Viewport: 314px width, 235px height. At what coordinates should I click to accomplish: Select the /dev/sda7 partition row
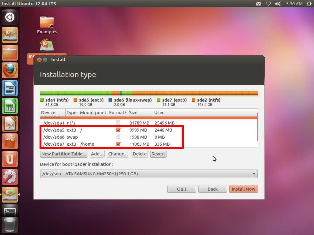point(148,144)
